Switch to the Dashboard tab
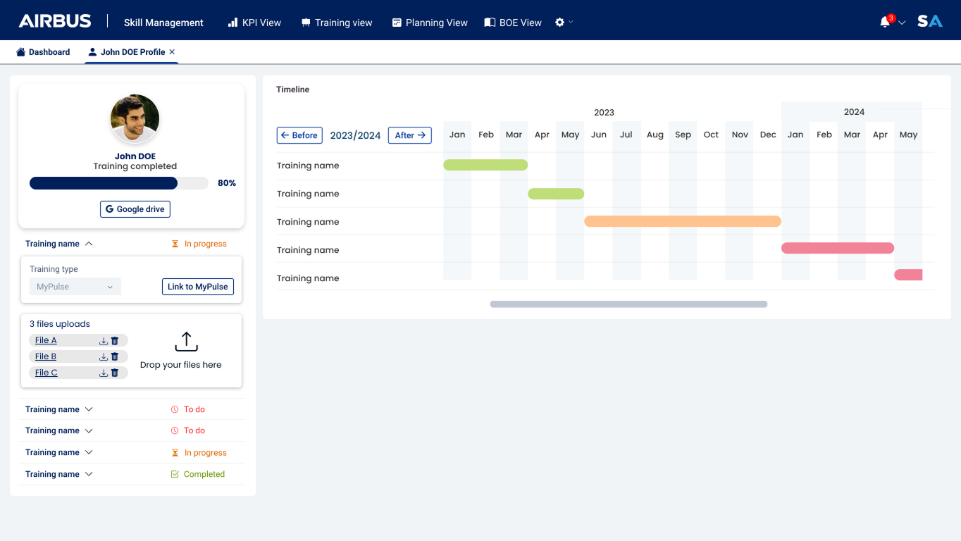Image resolution: width=961 pixels, height=541 pixels. (43, 52)
